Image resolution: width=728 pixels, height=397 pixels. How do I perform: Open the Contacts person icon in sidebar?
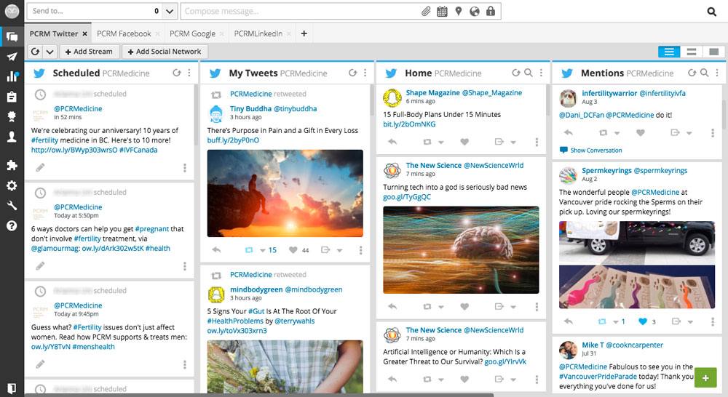tap(12, 137)
